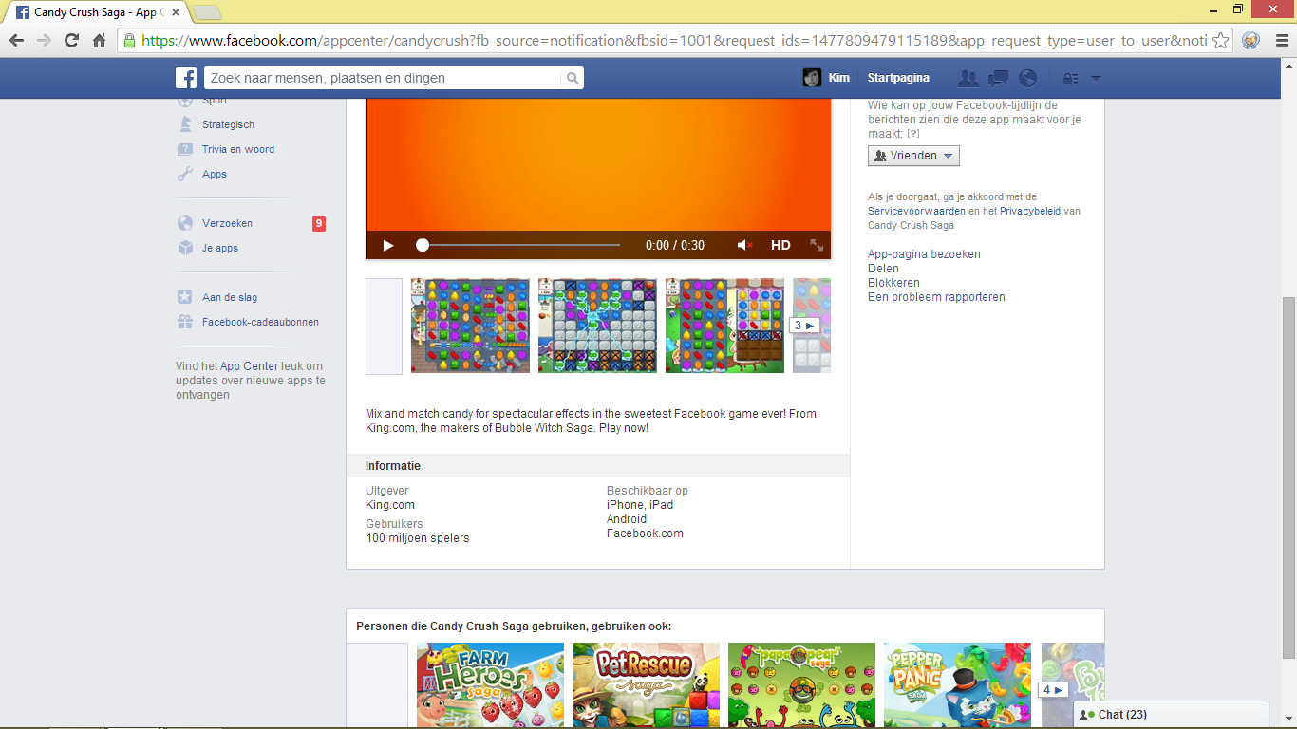The image size is (1297, 729).
Task: Click the Strategisch category icon
Action: (185, 124)
